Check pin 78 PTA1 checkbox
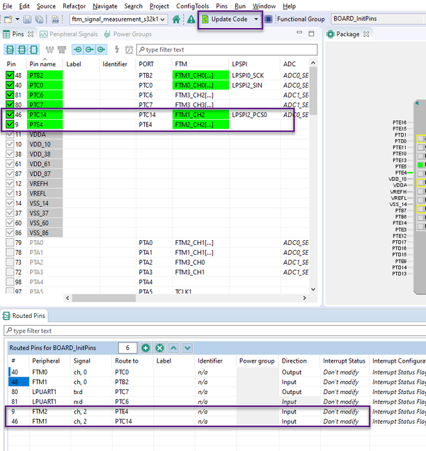This screenshot has height=451, width=426. click(10, 252)
